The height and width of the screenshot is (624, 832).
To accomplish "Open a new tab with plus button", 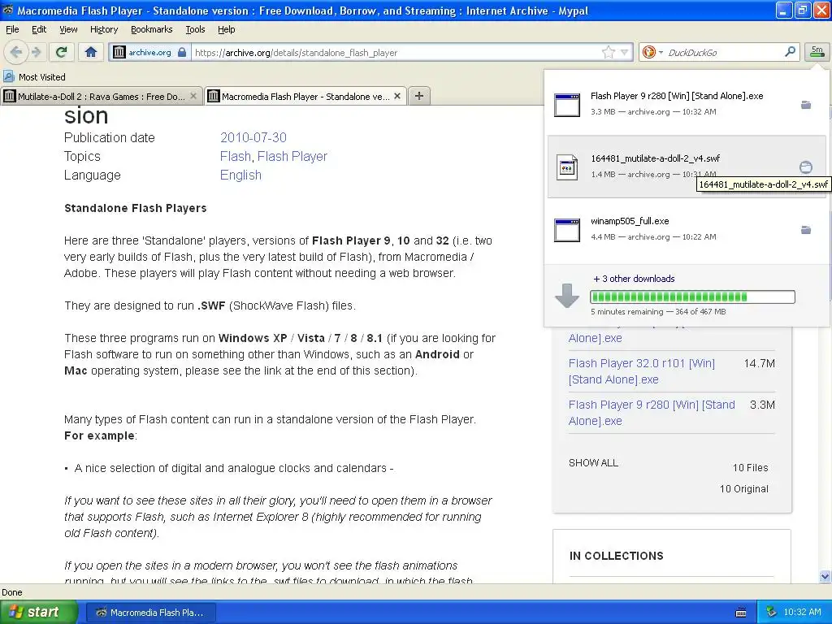I will pos(419,96).
